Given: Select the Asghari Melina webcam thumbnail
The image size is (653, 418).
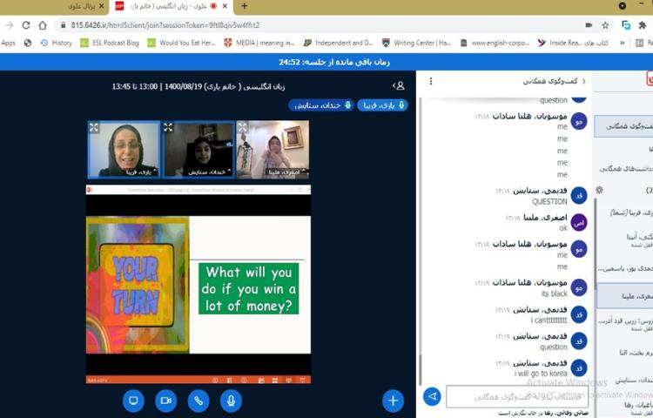Looking at the screenshot, I should click(273, 150).
